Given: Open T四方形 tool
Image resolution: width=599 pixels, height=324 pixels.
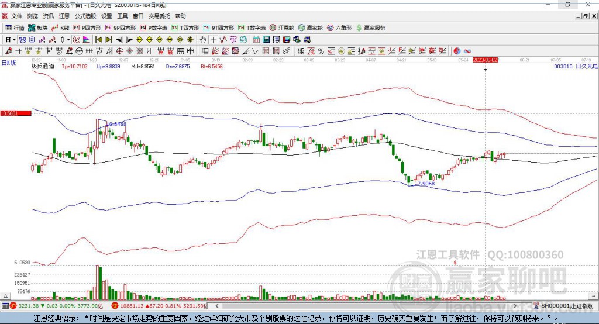Looking at the screenshot, I should [185, 28].
